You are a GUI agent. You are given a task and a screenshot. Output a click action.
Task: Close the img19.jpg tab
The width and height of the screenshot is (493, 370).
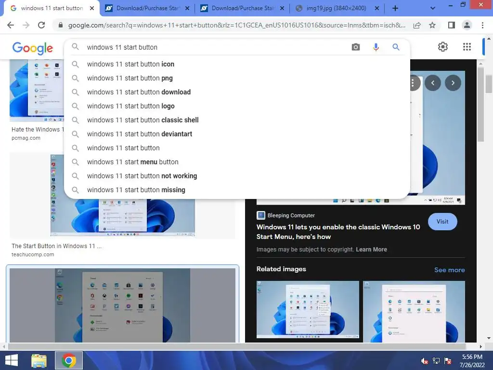[x=376, y=8]
